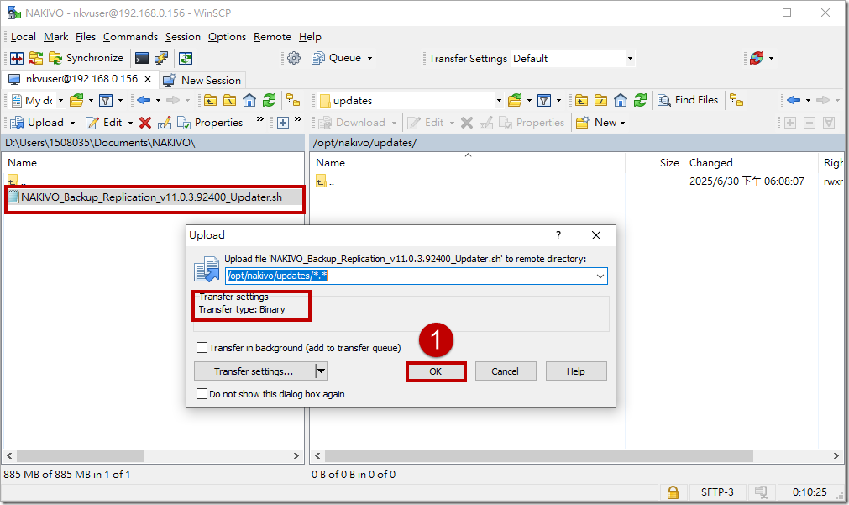Screen dimensions: 849x505
Task: Open the Session menu
Action: coord(183,37)
